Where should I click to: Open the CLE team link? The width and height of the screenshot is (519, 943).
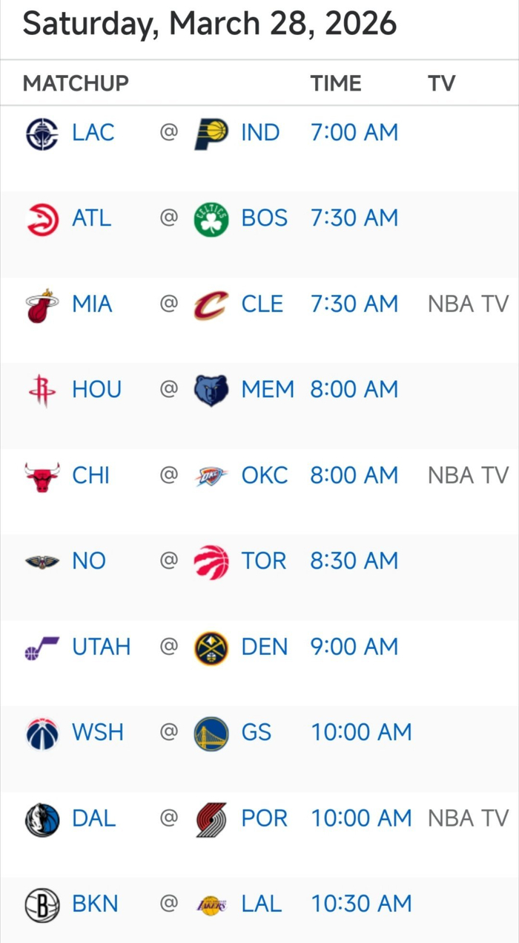point(262,304)
